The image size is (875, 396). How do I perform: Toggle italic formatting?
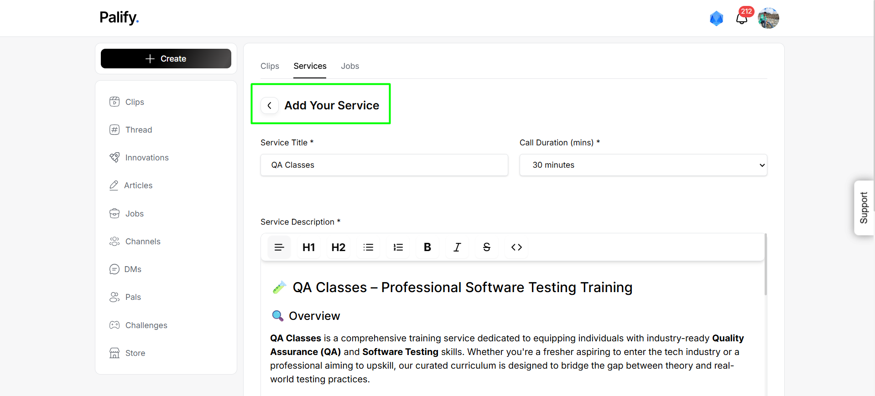[457, 247]
